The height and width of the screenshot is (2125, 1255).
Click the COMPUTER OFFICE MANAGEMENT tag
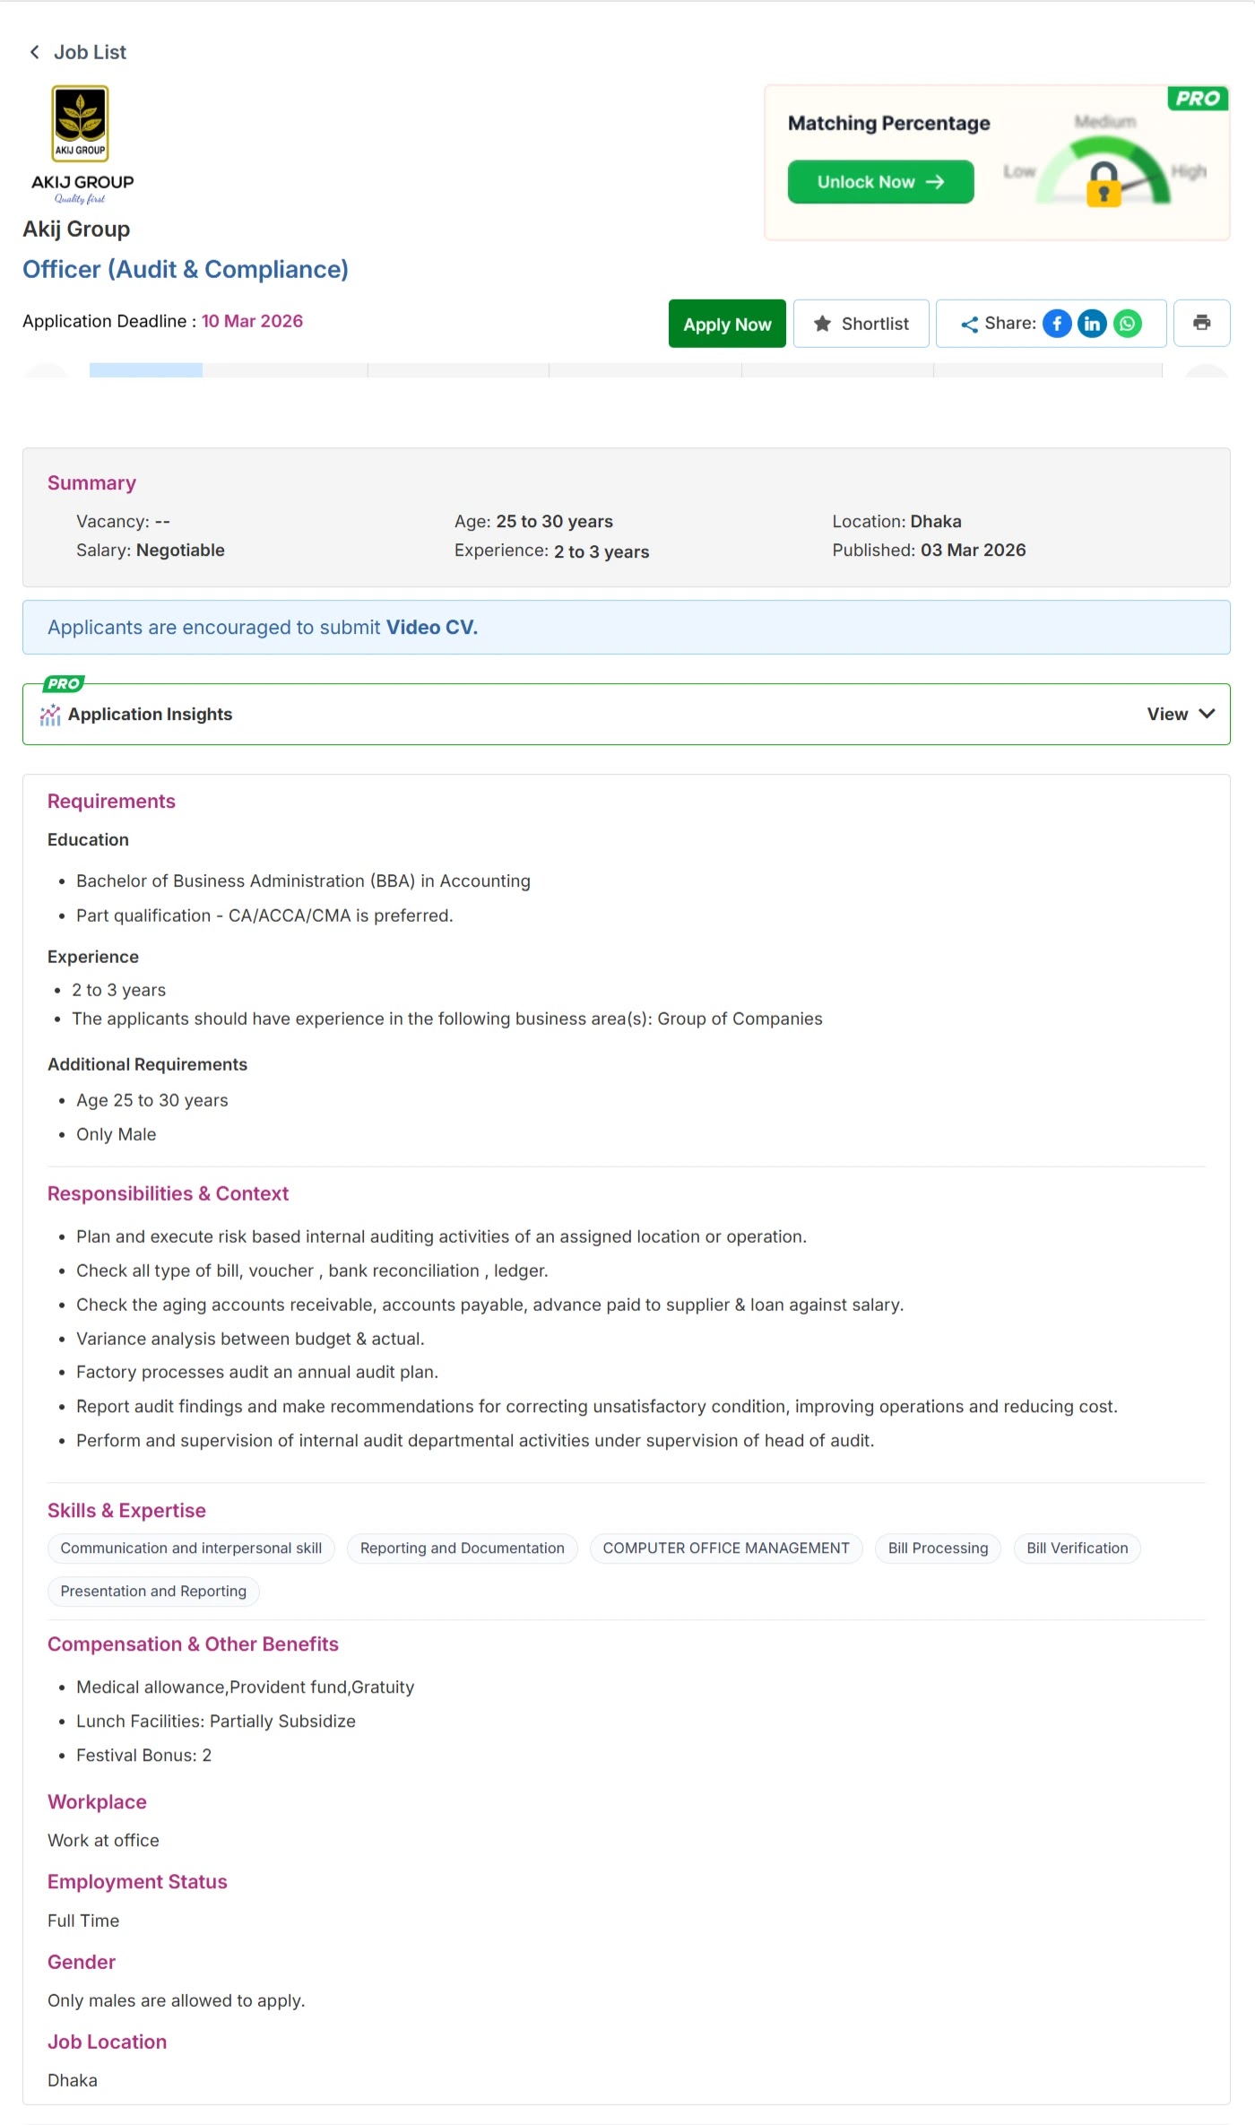point(726,1548)
